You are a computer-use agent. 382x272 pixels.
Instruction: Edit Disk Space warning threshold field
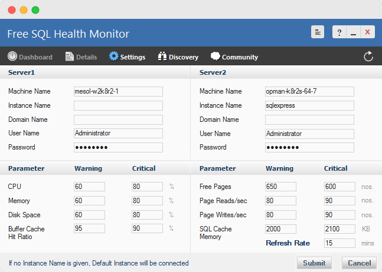click(89, 215)
